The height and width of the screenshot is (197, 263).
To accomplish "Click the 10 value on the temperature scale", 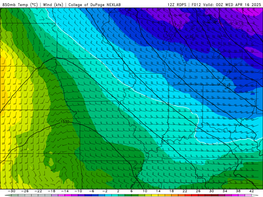I will point(145,191).
